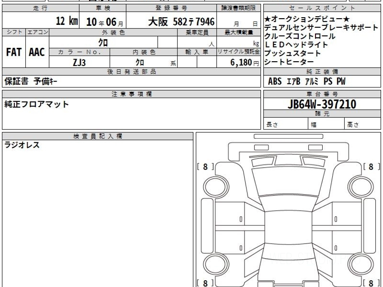This screenshot has height=287, width=383.
Task: Click the 注意事項欄 header
Action: (x=131, y=94)
